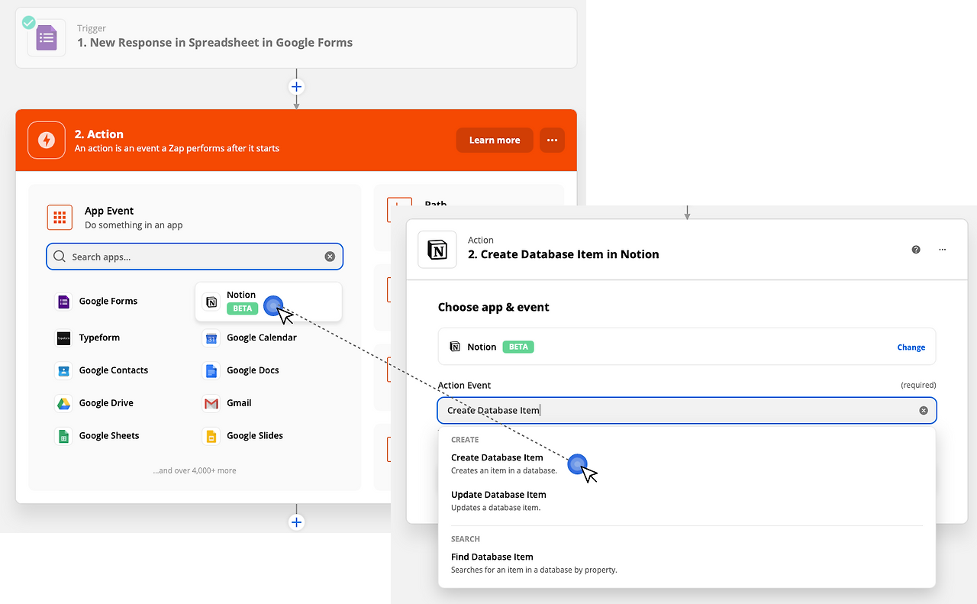Focus the Search apps input
The image size is (977, 604).
(195, 257)
